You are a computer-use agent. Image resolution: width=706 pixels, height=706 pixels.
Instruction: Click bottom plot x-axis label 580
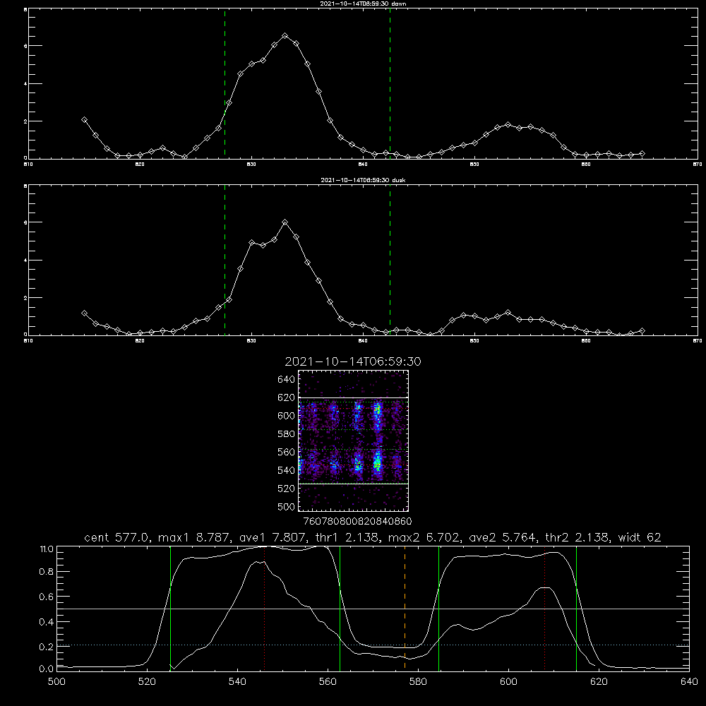point(418,682)
